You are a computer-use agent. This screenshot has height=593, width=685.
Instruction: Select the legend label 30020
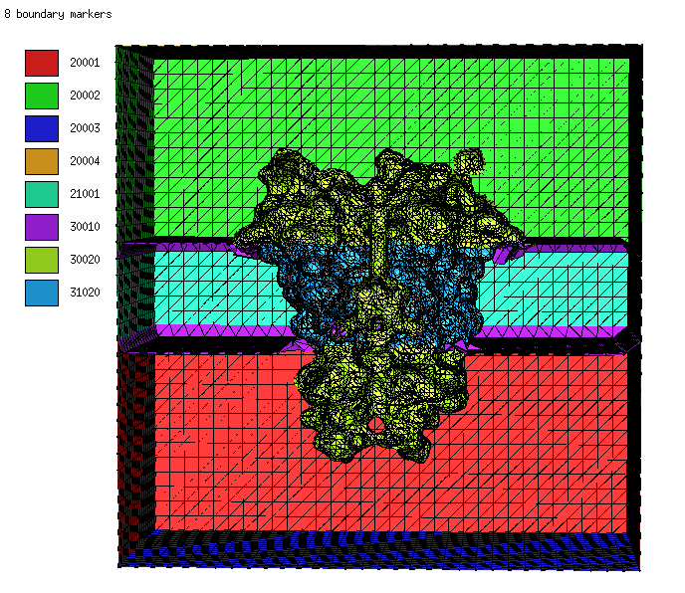coord(85,260)
